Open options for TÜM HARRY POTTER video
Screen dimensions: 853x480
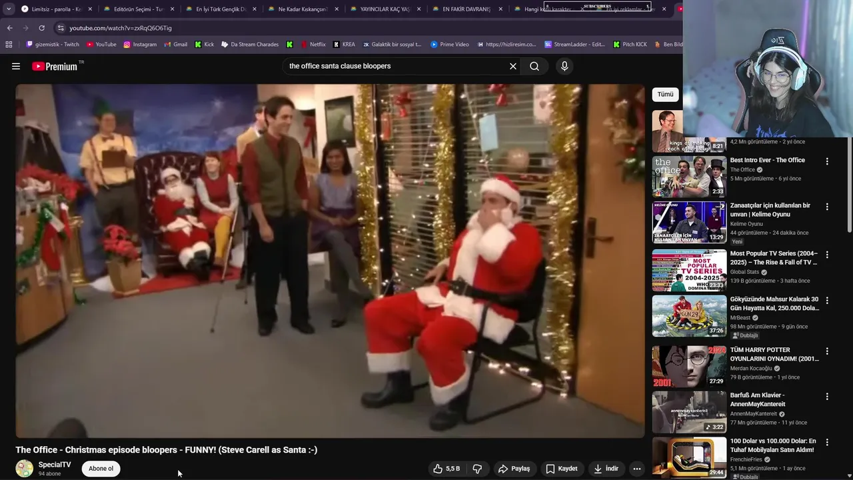click(x=827, y=351)
